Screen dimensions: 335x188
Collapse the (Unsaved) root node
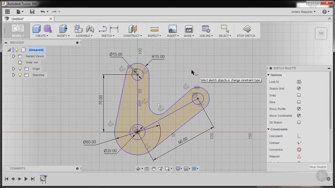(9, 50)
